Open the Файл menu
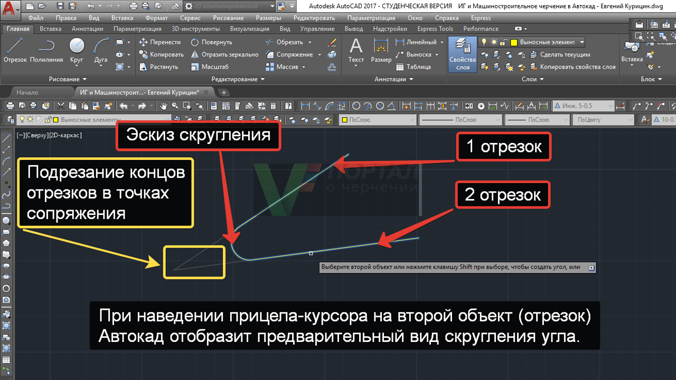 pos(35,18)
